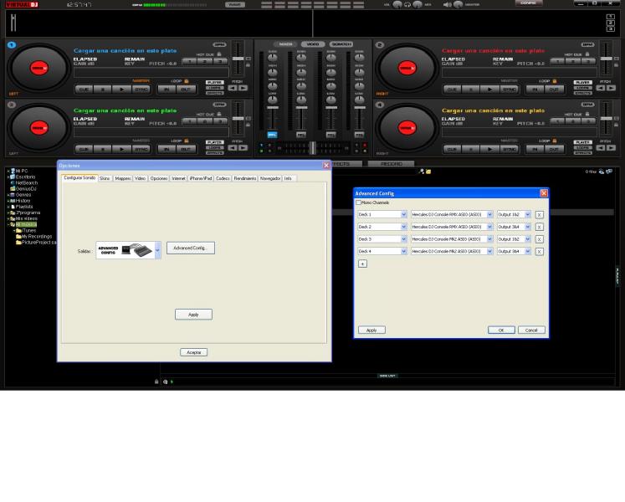This screenshot has height=502, width=625.
Task: Hit the CUE button on deck 2
Action: tap(452, 90)
